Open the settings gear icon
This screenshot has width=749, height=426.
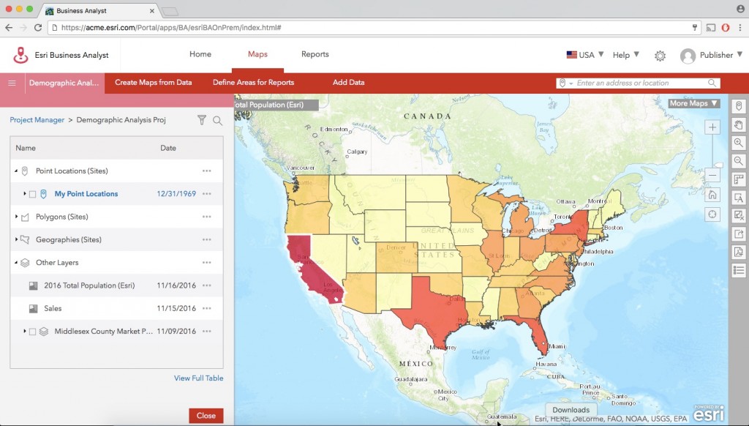coord(660,56)
